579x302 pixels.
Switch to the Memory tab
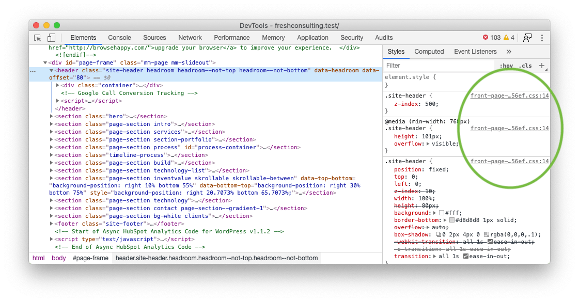273,38
